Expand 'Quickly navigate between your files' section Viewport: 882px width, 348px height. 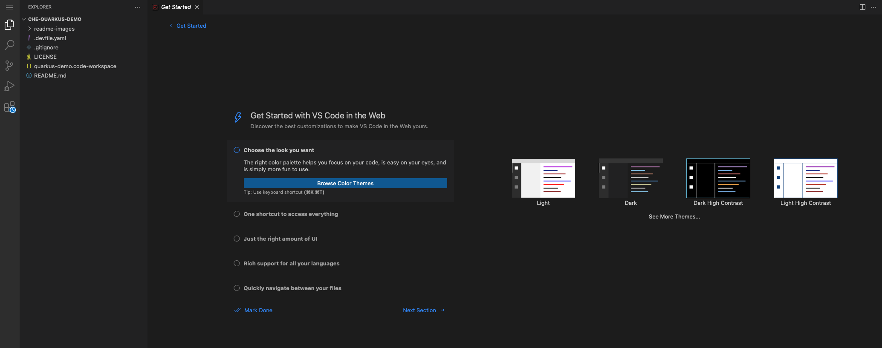(x=292, y=288)
